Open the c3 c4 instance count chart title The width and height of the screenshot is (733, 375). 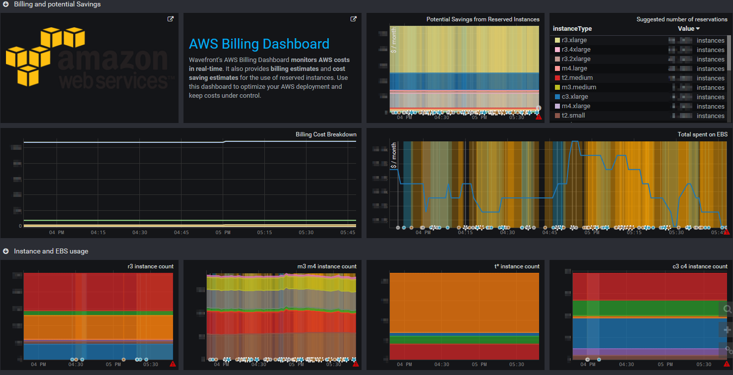pos(700,266)
